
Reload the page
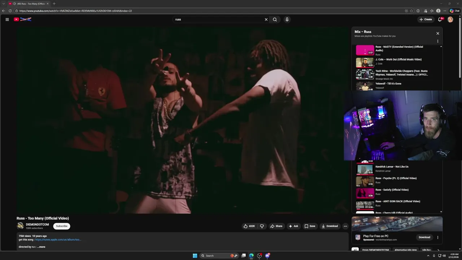[10, 11]
